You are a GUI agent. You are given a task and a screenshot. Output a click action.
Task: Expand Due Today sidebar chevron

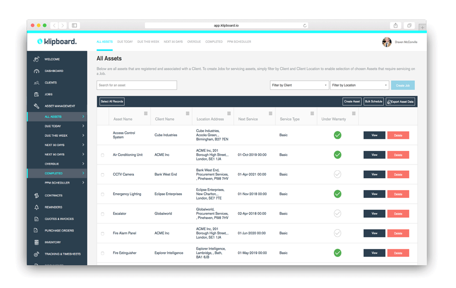pyautogui.click(x=83, y=126)
